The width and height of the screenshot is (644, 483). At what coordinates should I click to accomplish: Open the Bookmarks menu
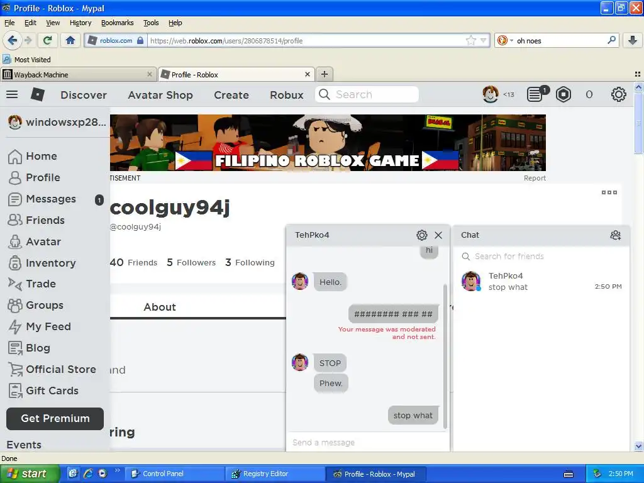tap(117, 23)
